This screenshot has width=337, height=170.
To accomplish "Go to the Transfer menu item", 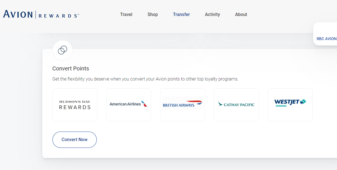I will click(181, 14).
